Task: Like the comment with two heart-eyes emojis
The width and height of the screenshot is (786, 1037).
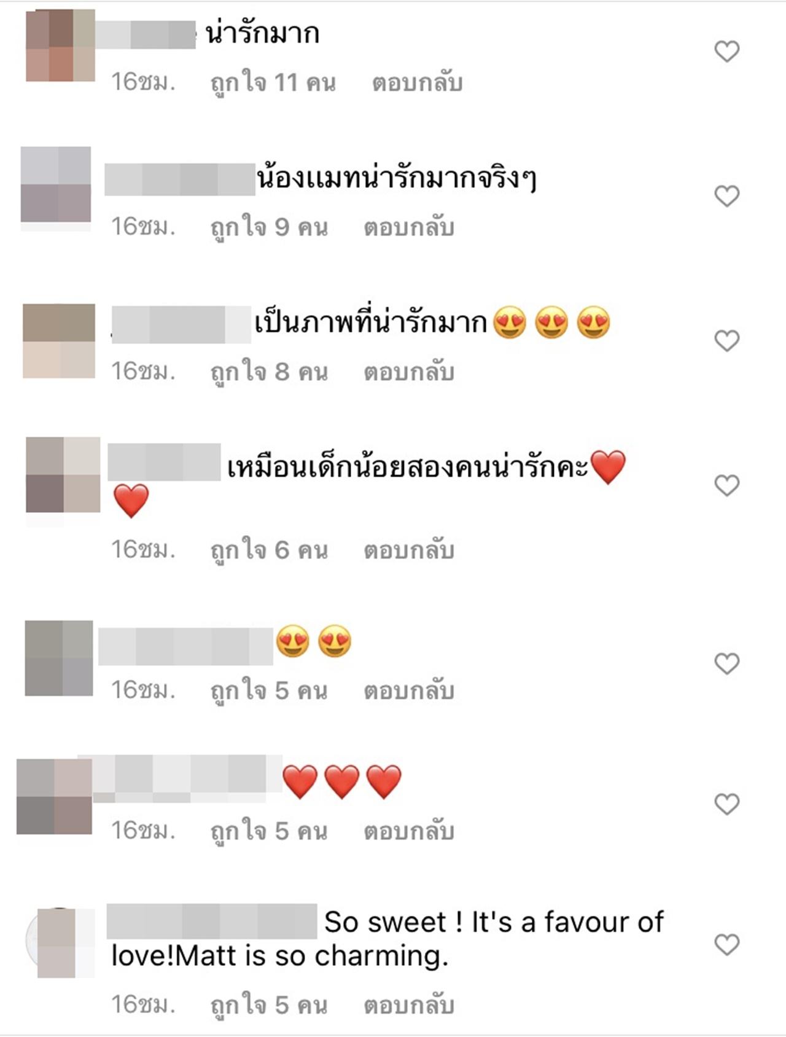Action: (x=726, y=664)
